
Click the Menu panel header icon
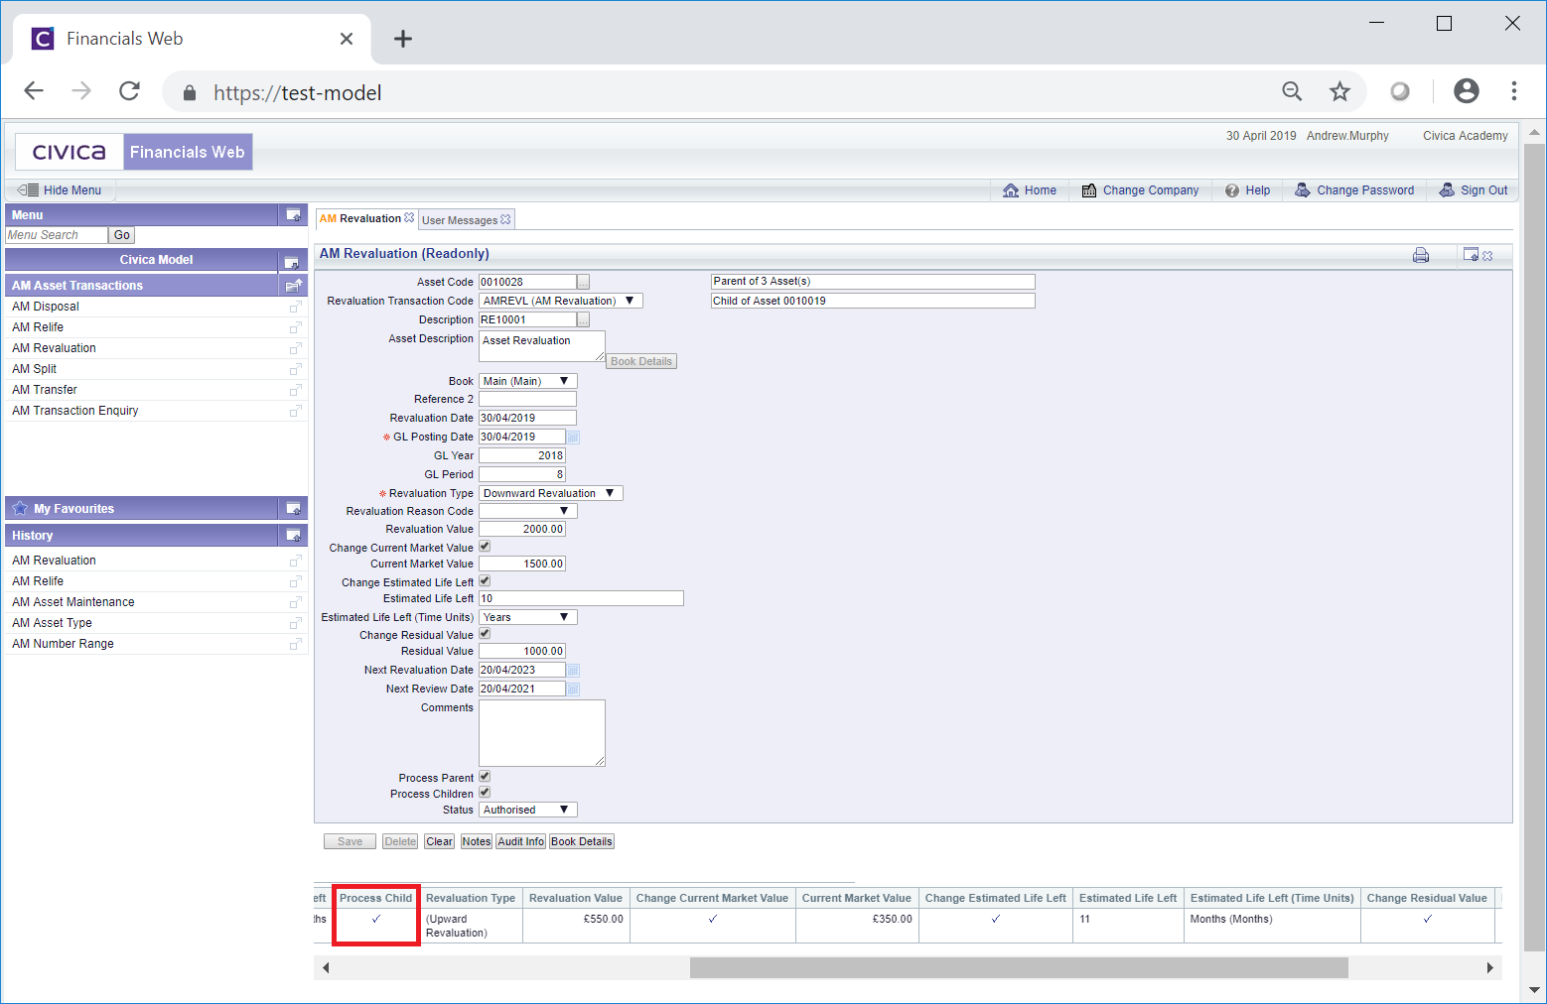(x=293, y=214)
